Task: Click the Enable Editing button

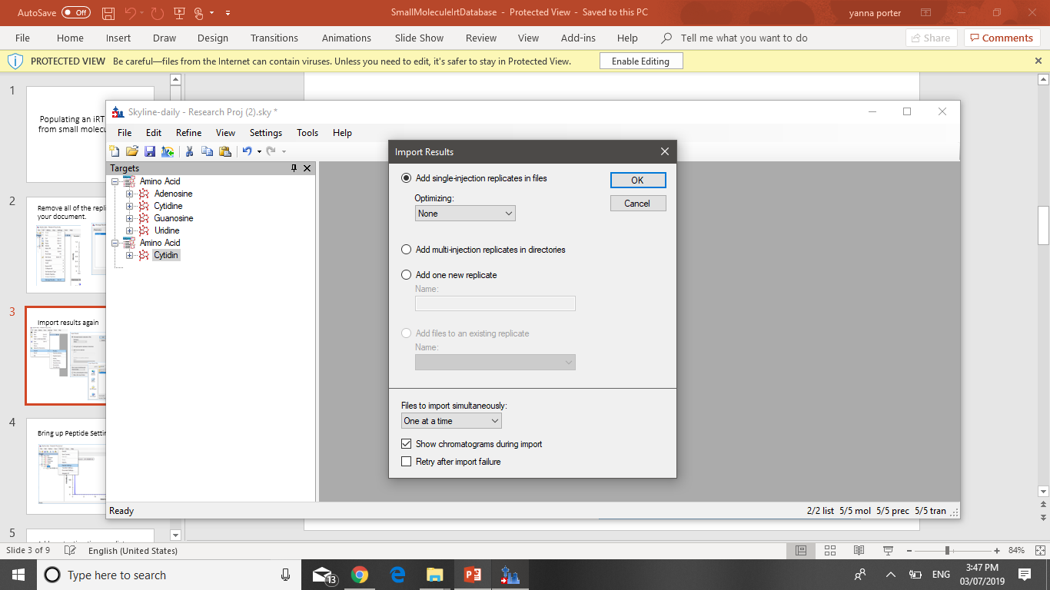Action: pyautogui.click(x=640, y=61)
